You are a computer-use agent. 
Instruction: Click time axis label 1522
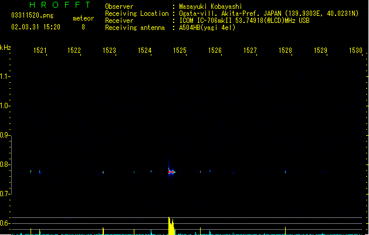point(74,51)
